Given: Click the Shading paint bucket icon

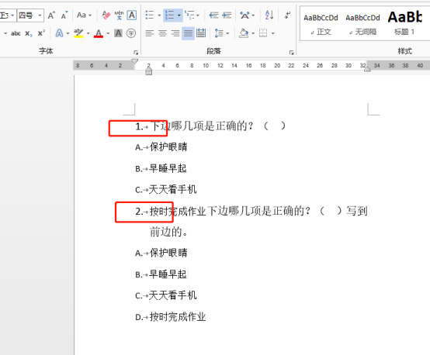Looking at the screenshot, I should (244, 33).
